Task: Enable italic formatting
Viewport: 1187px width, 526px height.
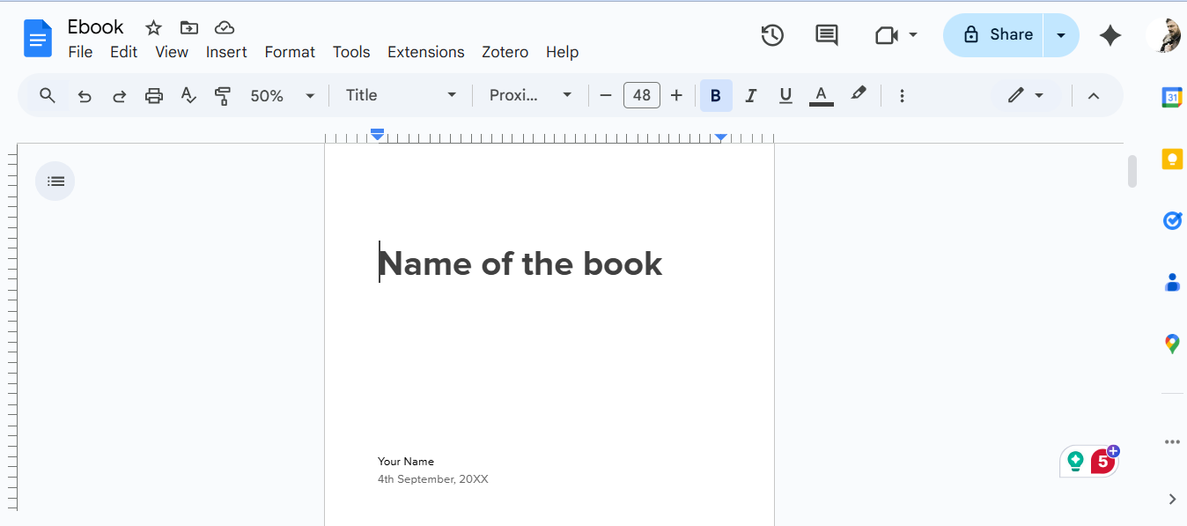Action: (750, 94)
